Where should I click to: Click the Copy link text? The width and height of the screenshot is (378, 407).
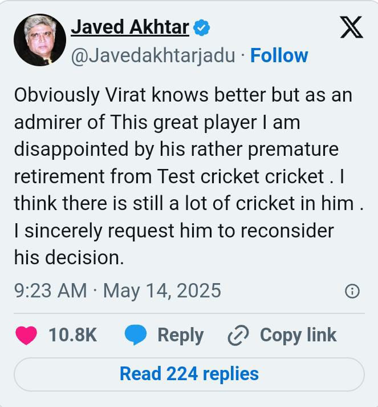pos(298,335)
